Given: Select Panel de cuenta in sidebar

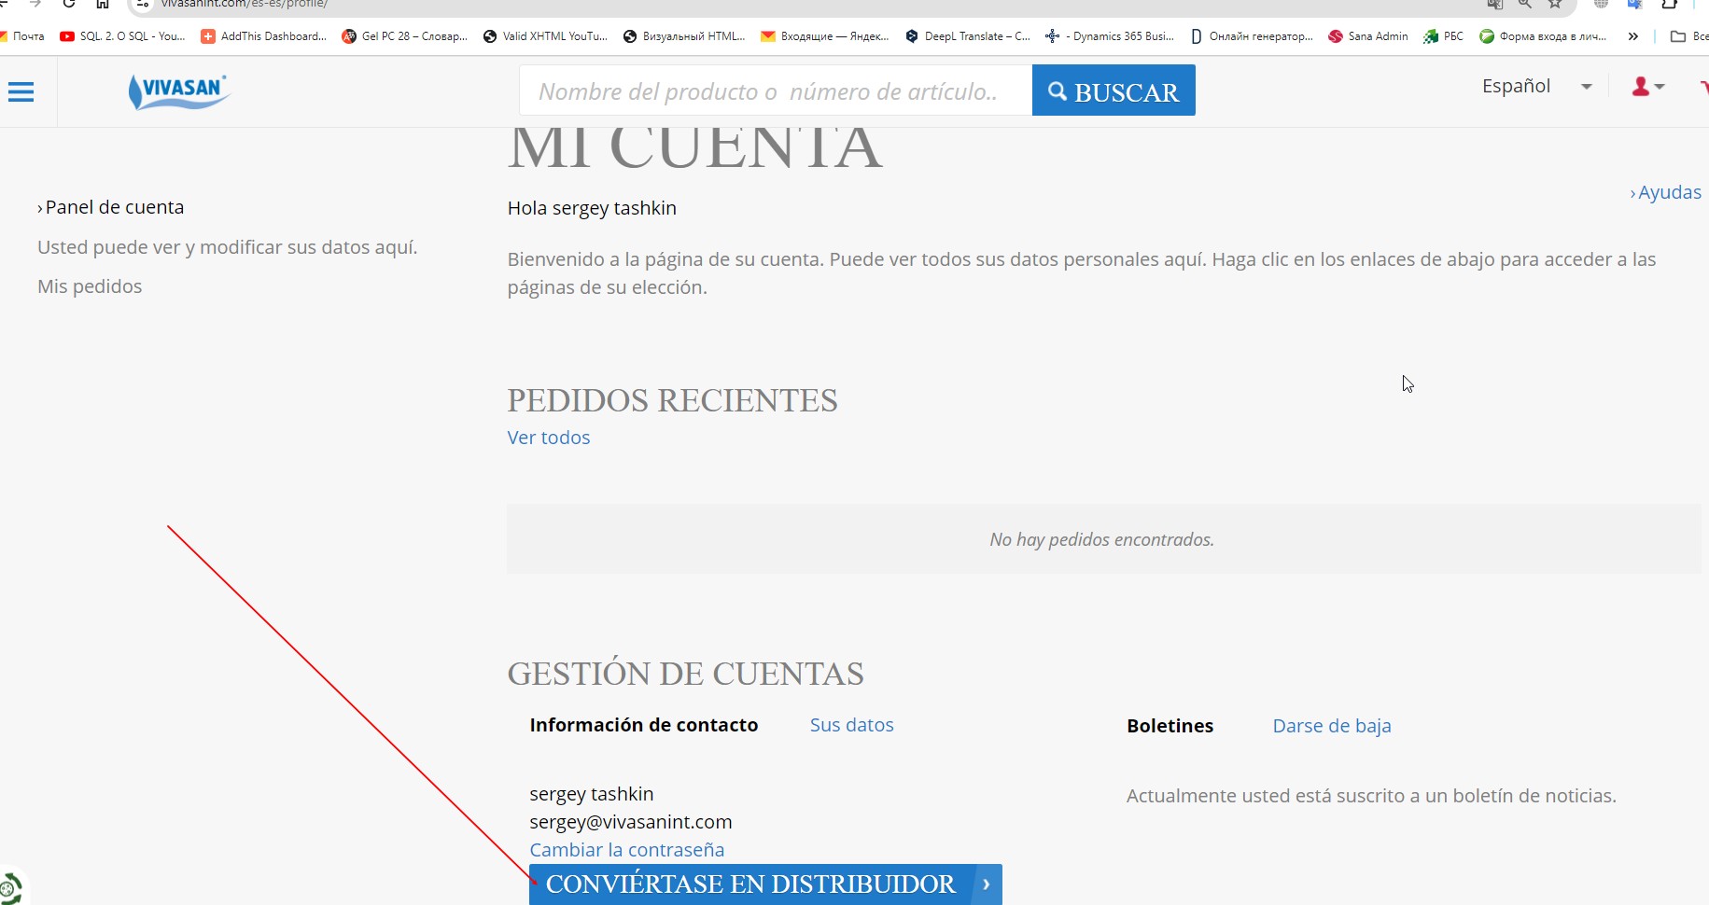Looking at the screenshot, I should tap(110, 207).
